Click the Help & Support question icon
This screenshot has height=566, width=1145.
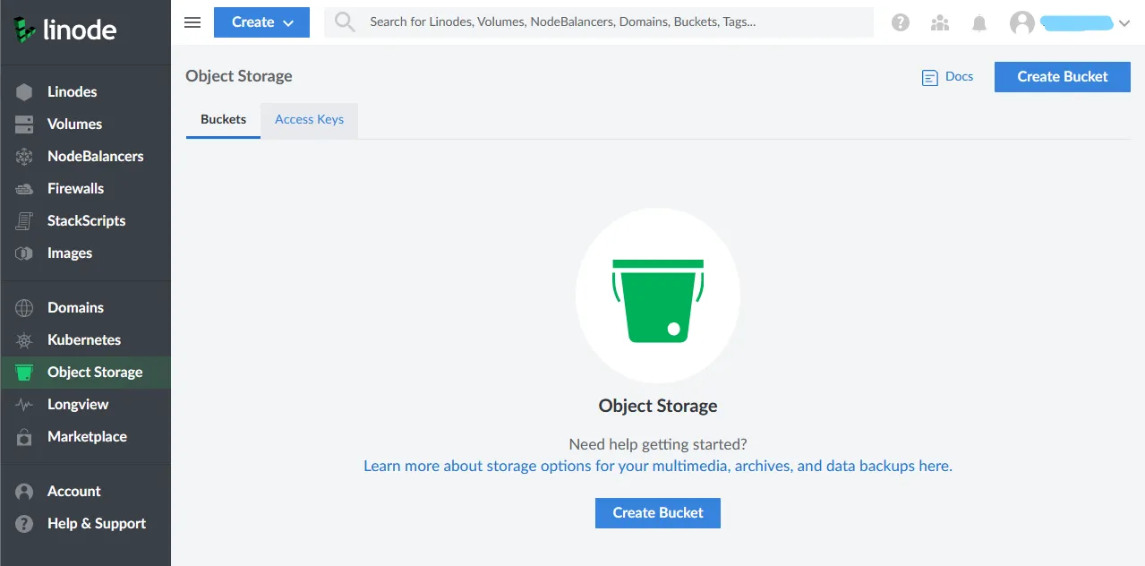click(x=24, y=523)
